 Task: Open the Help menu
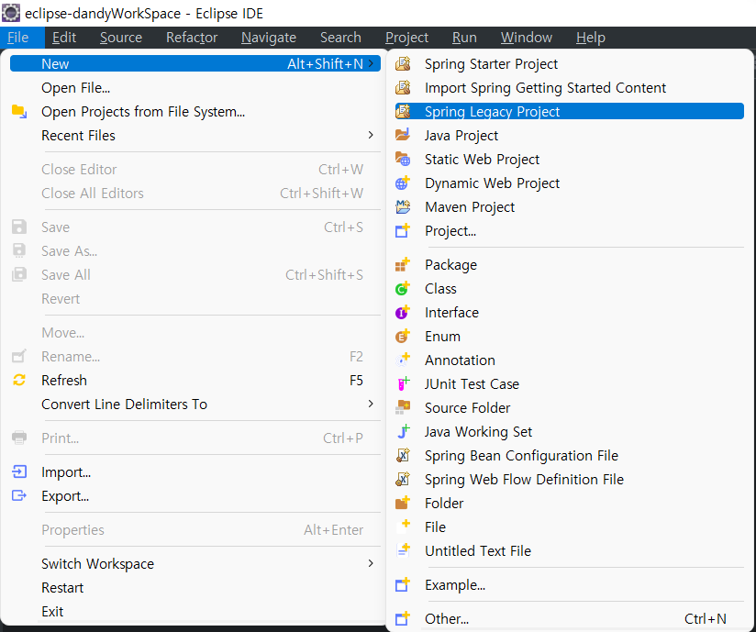pyautogui.click(x=591, y=38)
